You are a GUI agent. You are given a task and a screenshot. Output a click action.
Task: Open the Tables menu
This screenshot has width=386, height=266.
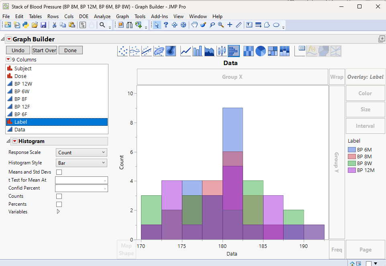(35, 16)
